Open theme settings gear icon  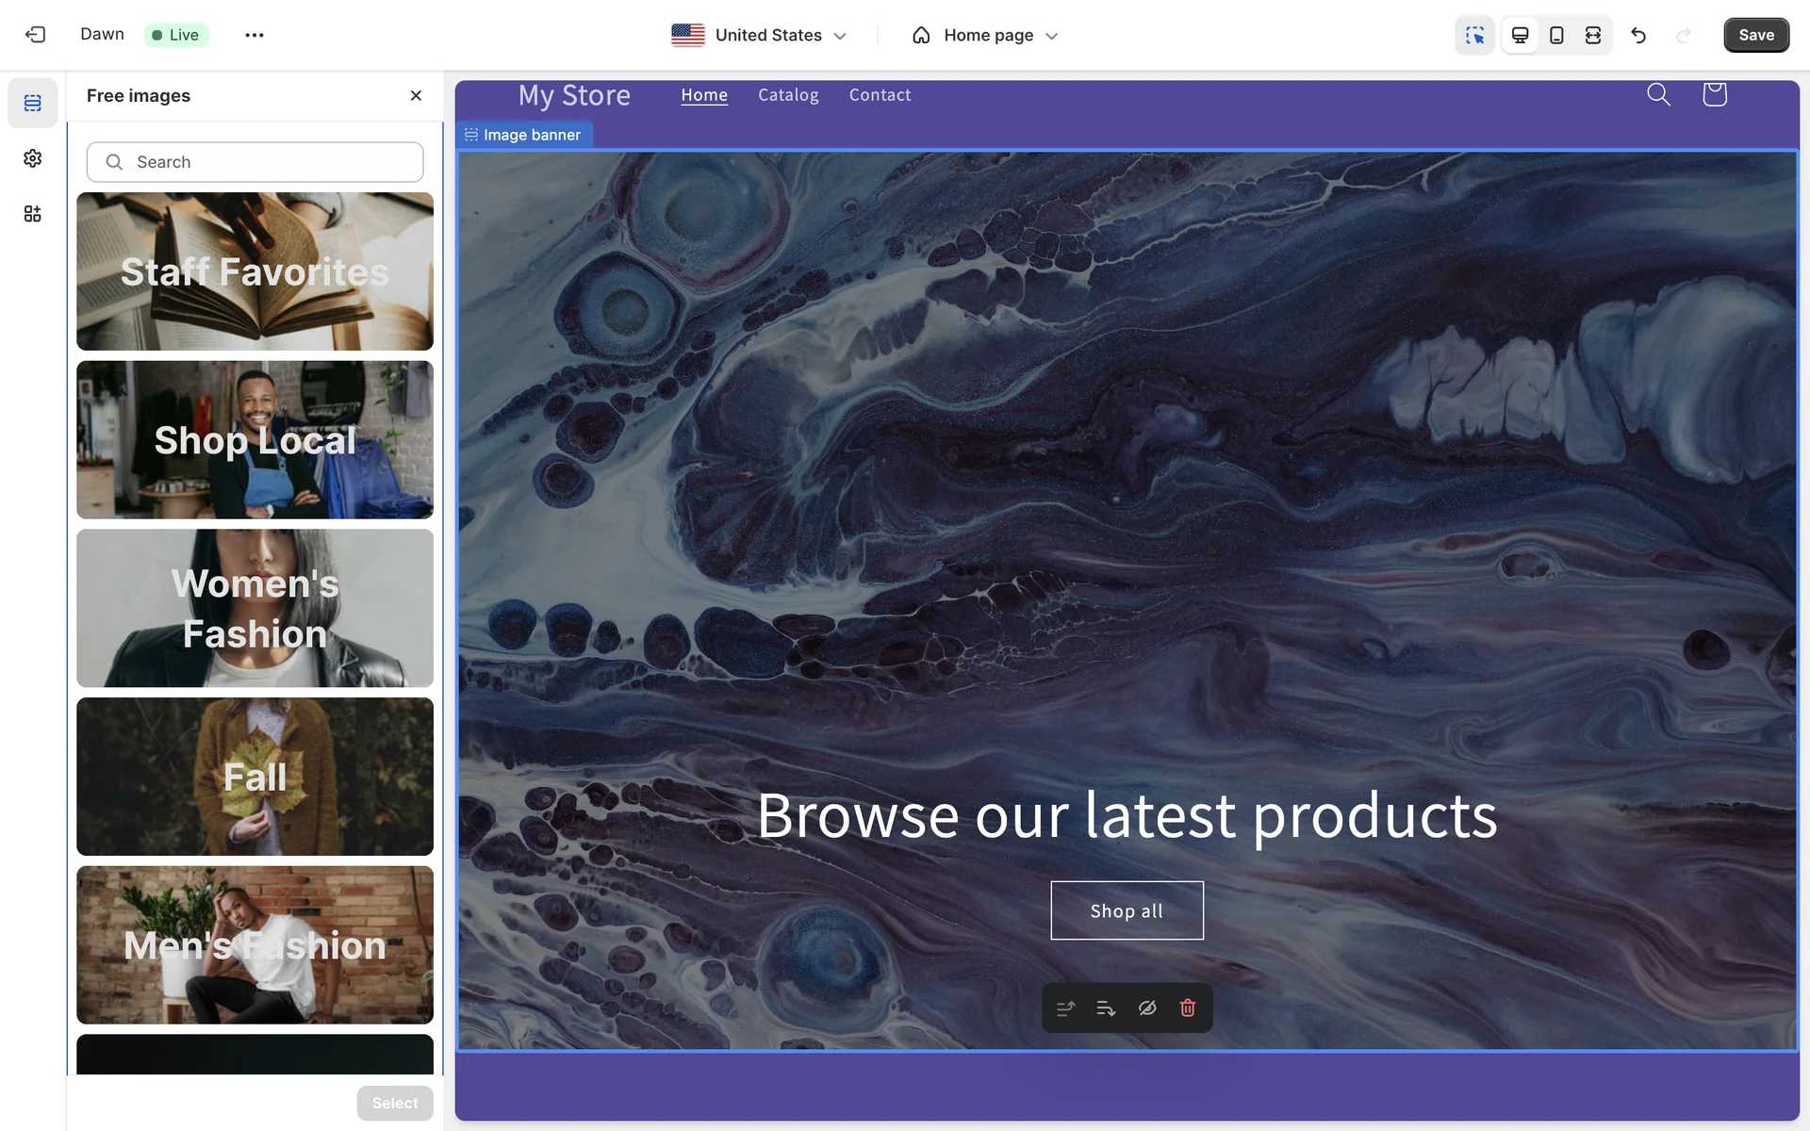click(33, 158)
